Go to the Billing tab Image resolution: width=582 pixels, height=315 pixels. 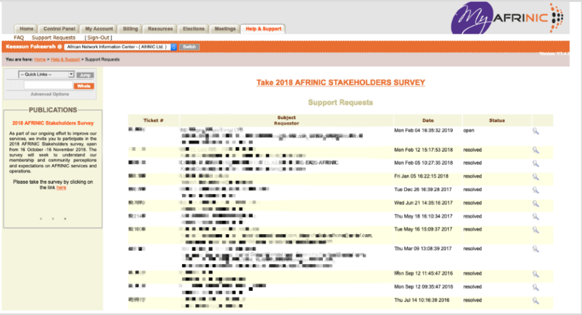tap(131, 29)
